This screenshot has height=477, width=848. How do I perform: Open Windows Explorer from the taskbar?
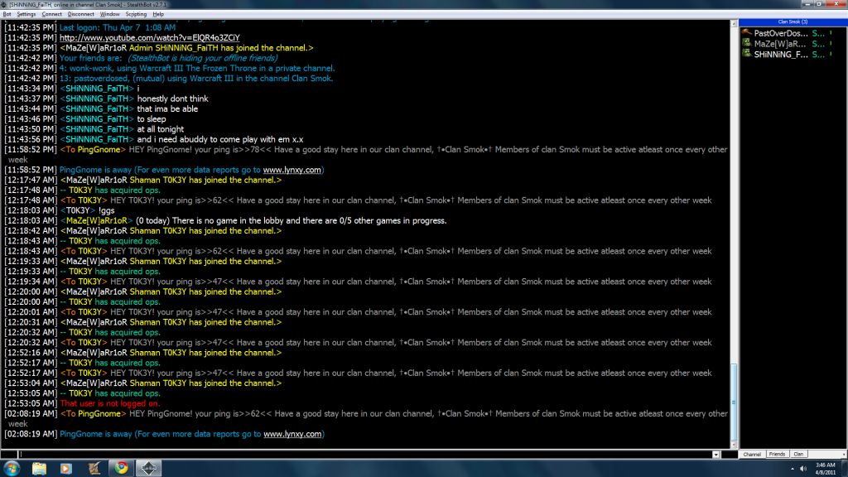[x=39, y=468]
